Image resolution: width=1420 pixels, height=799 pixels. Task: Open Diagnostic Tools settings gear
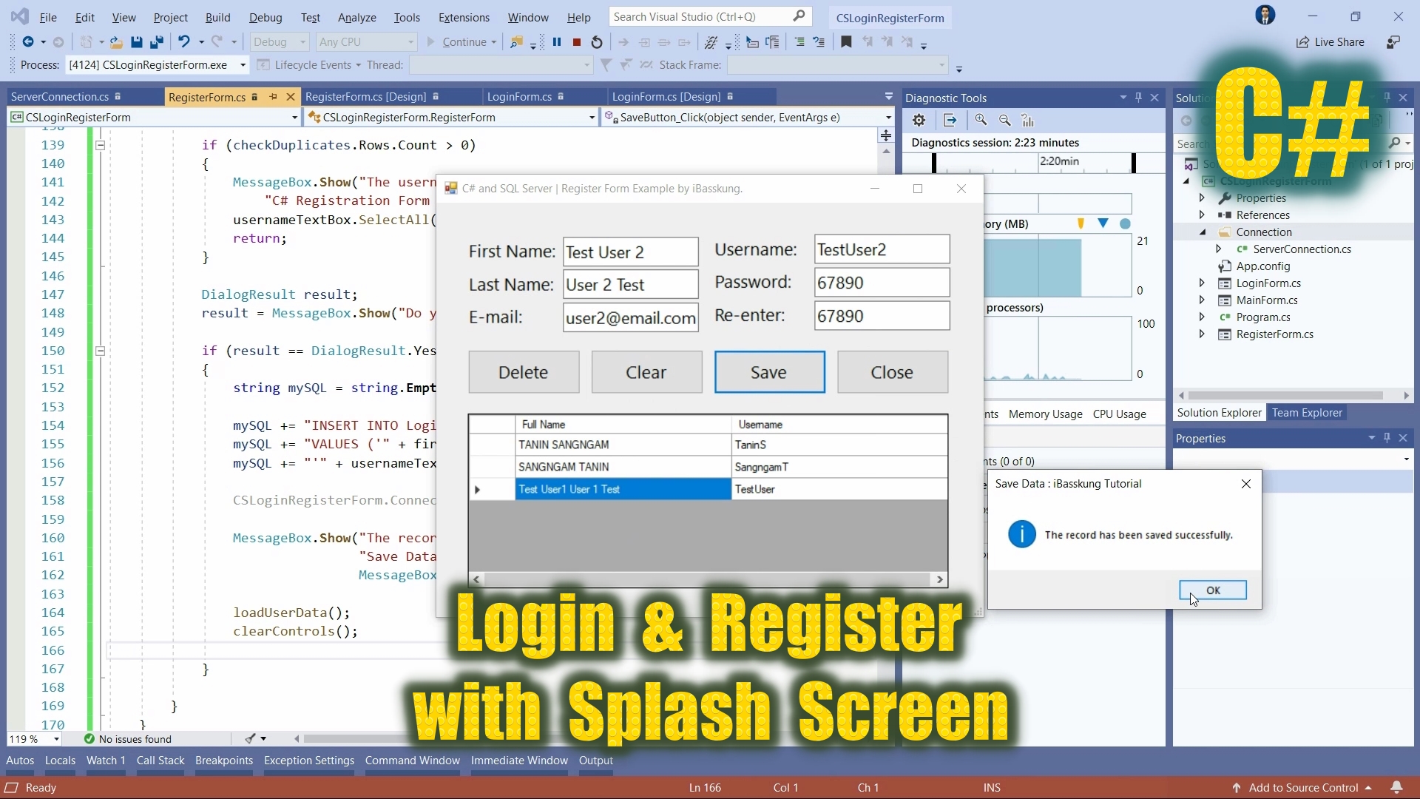pyautogui.click(x=919, y=120)
